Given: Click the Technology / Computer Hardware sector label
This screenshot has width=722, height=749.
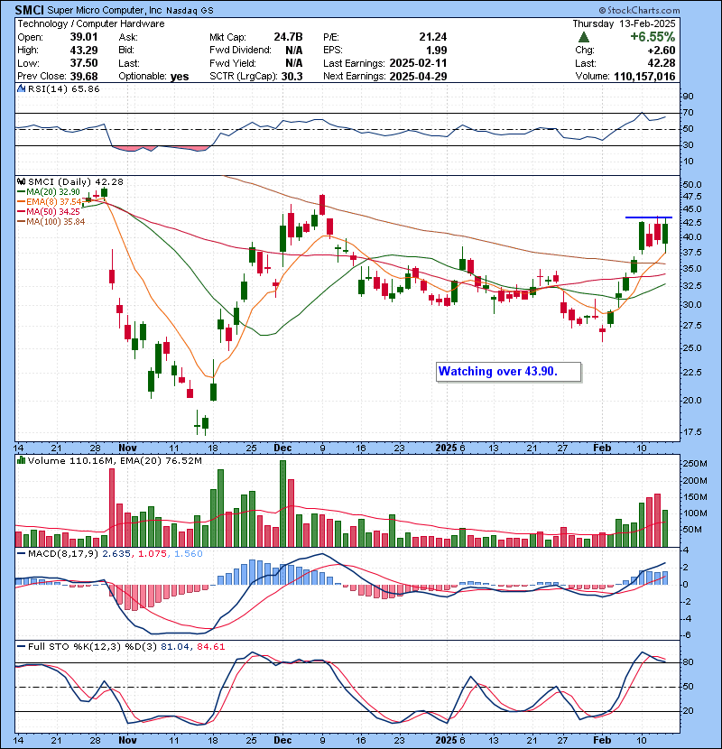Looking at the screenshot, I should pyautogui.click(x=91, y=23).
